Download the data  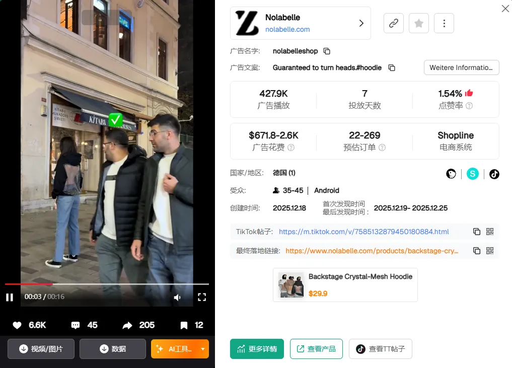click(x=113, y=349)
